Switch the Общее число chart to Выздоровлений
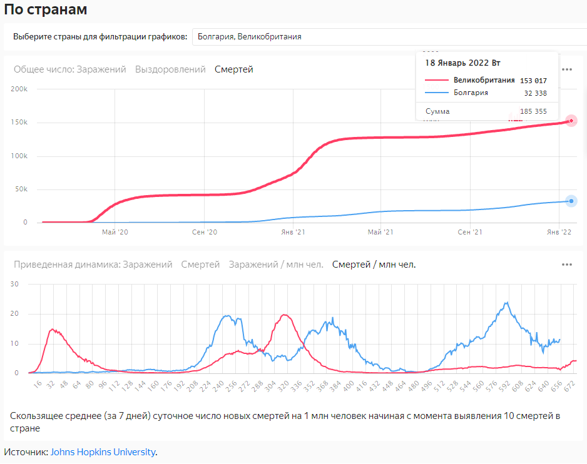The image size is (587, 464). click(170, 69)
